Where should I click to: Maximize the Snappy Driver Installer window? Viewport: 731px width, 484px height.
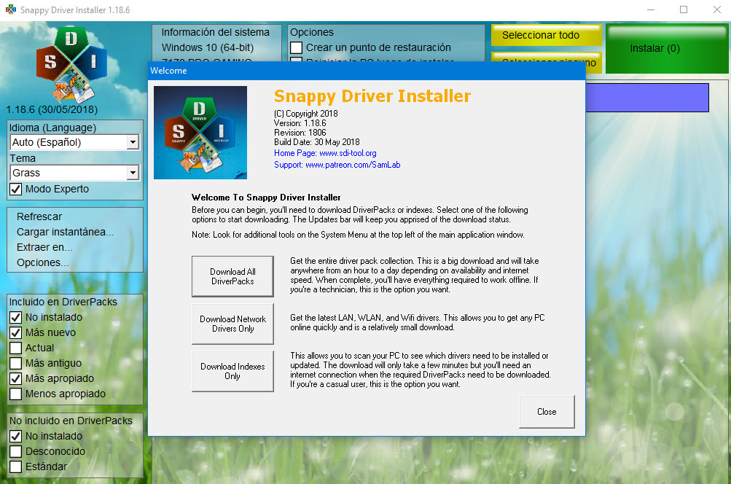[684, 9]
